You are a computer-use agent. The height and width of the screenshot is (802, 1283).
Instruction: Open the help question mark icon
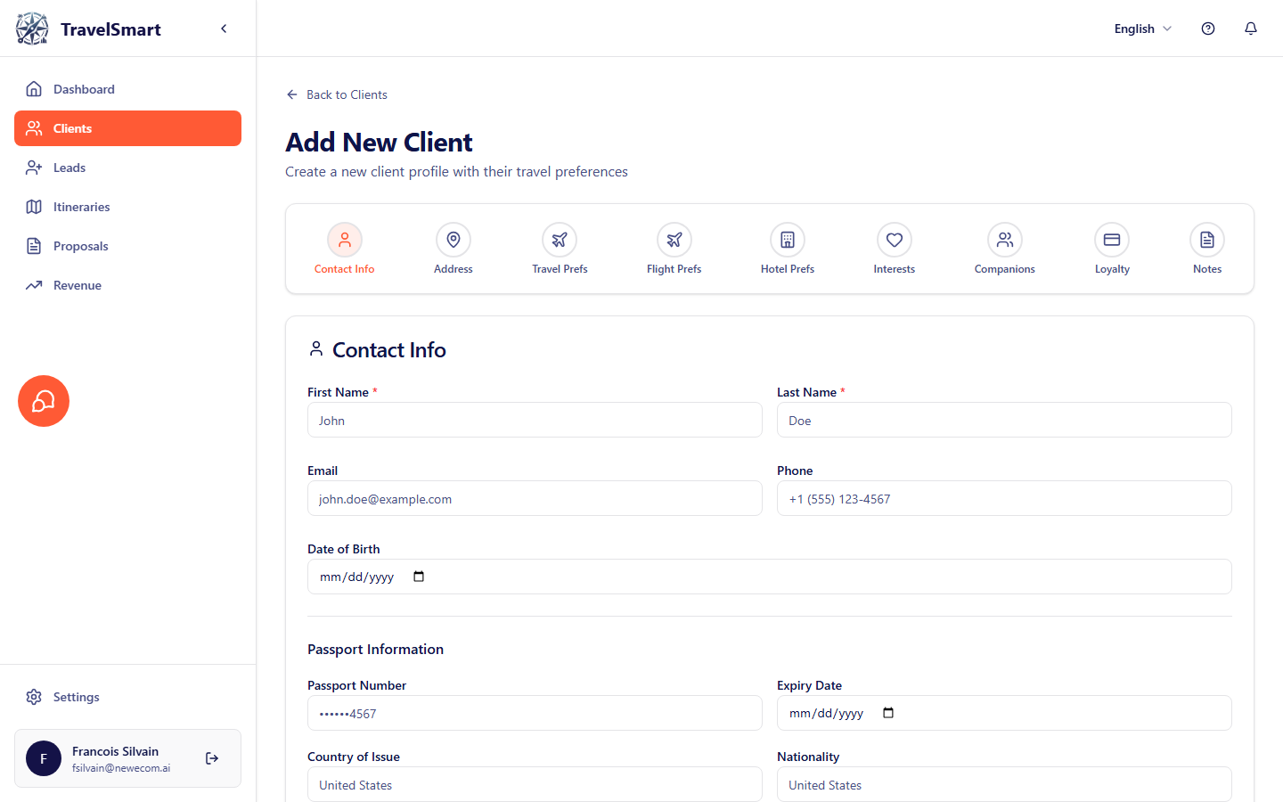click(x=1208, y=28)
